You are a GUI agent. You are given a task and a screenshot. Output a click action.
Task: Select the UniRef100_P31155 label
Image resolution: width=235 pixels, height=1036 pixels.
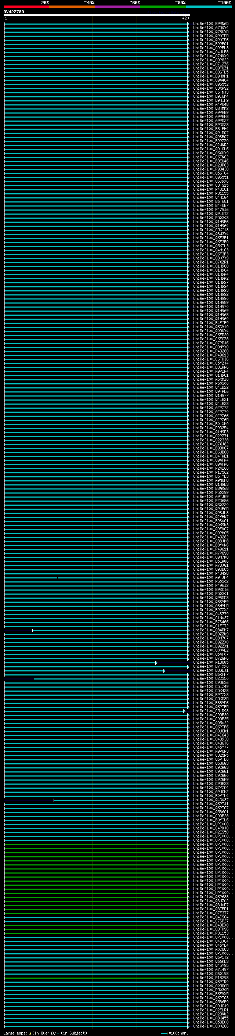coord(211,193)
